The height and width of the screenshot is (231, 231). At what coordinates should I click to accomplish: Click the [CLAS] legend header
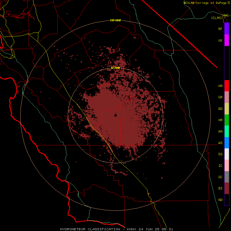pyautogui.click(x=217, y=18)
